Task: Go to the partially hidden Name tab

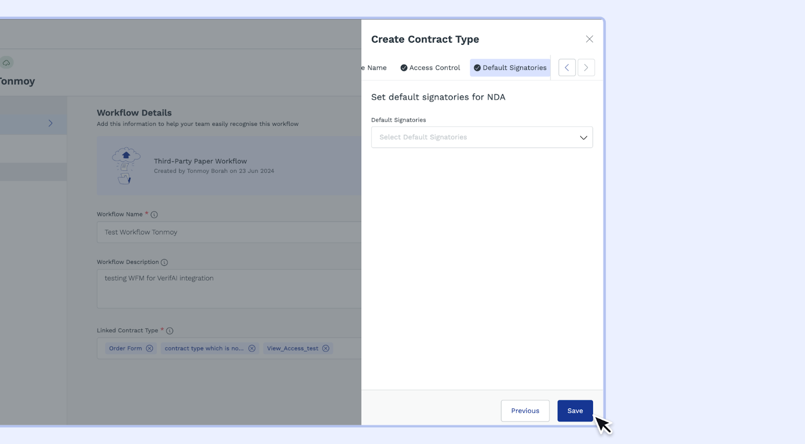Action: (375, 68)
